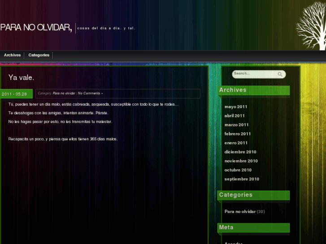Follow the Para no olvidar category link in post meta
This screenshot has width=326, height=244.
[x=64, y=93]
